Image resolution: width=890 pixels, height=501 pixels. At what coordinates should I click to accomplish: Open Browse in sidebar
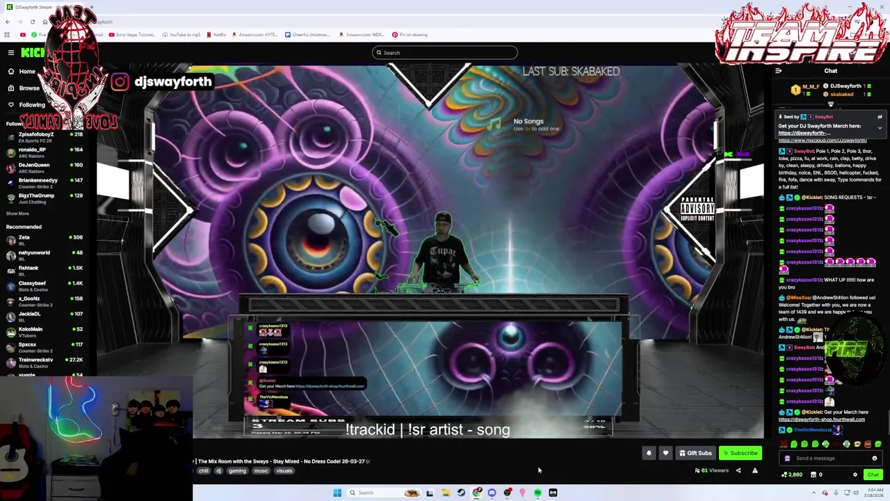23,88
